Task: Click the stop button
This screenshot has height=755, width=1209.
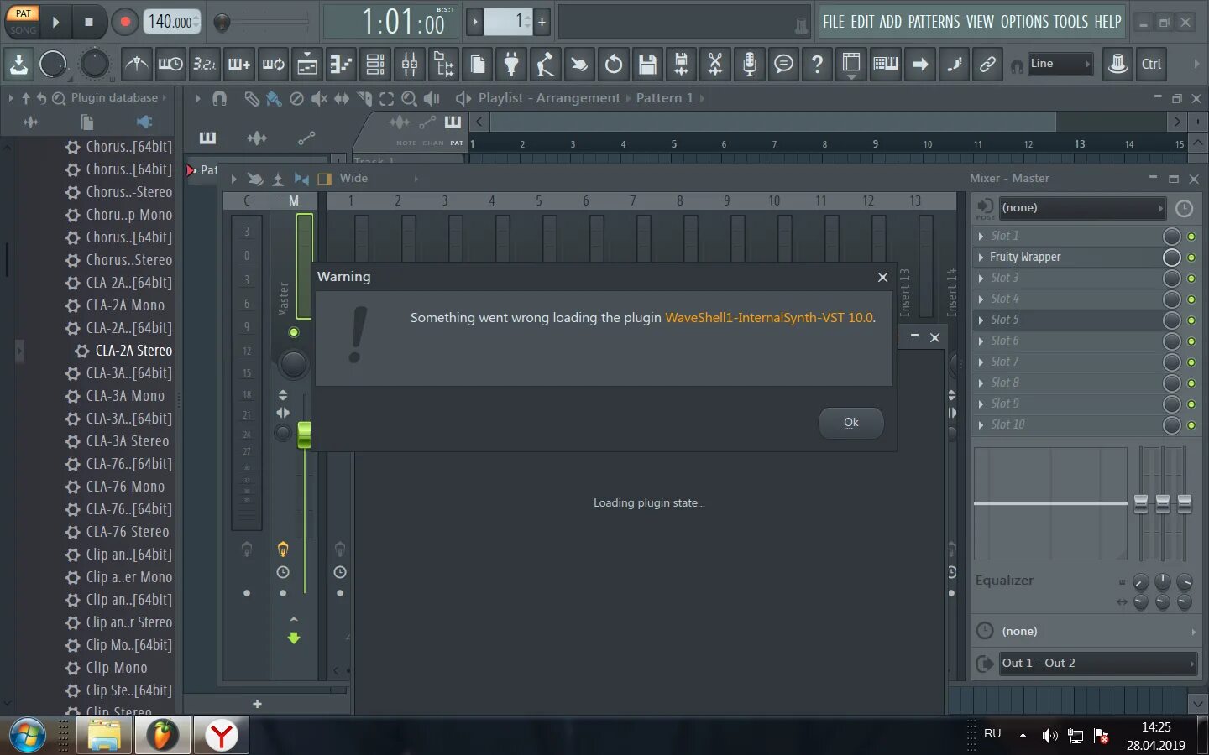Action: (x=89, y=22)
